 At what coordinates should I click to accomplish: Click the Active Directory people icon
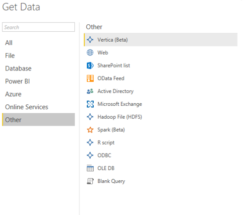[x=90, y=91]
